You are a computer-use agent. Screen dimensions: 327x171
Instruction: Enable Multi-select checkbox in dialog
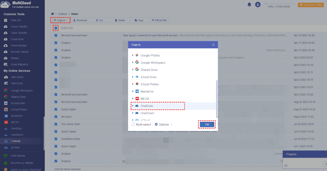pos(133,124)
